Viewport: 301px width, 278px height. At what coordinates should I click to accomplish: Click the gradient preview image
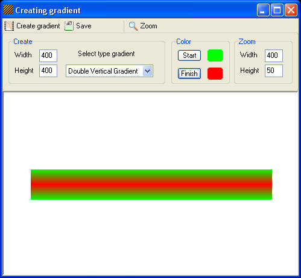coord(151,185)
